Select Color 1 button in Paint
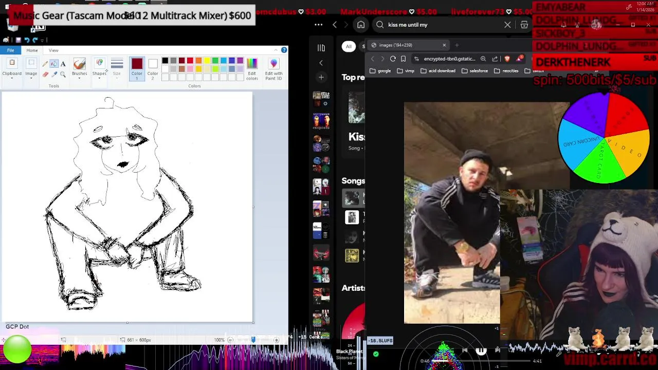 tap(137, 68)
